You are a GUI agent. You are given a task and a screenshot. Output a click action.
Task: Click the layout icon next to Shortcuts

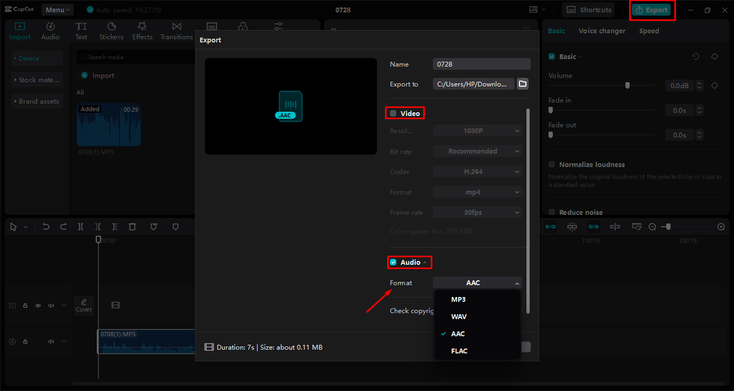[534, 10]
